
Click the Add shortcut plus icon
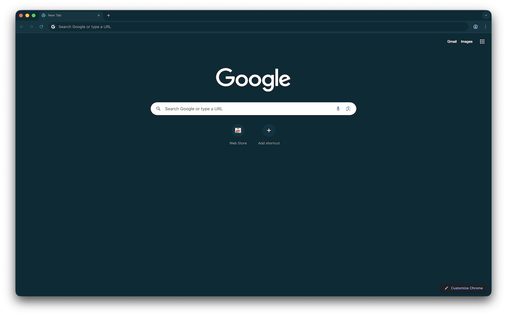coord(269,130)
